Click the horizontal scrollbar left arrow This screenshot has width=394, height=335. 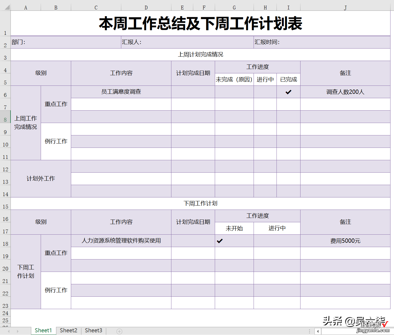tap(318, 331)
